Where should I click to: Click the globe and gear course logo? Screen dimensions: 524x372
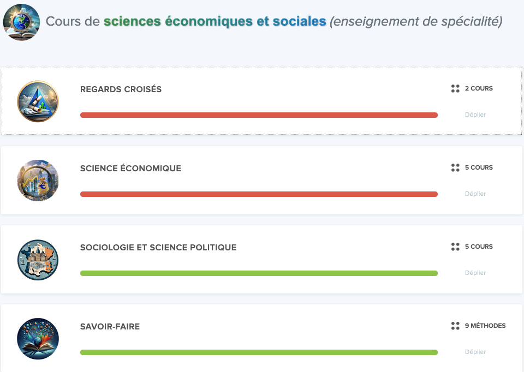tap(21, 22)
